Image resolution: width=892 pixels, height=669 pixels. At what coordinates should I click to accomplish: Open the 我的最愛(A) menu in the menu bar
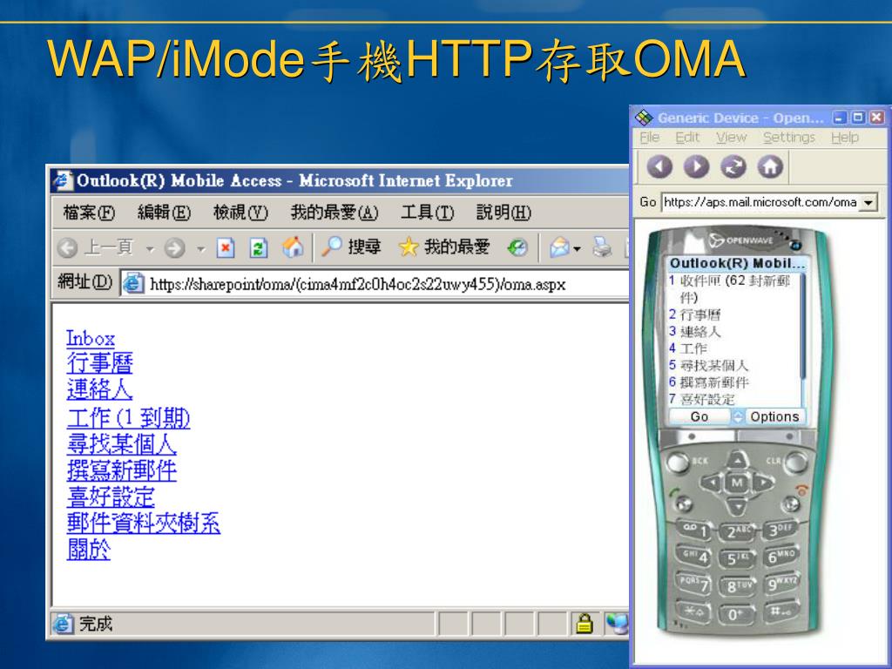tap(334, 213)
